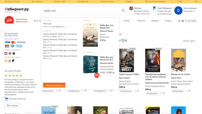This screenshot has width=202, height=114.
Task: Click the magnifier search icon
Action: [x=123, y=10]
